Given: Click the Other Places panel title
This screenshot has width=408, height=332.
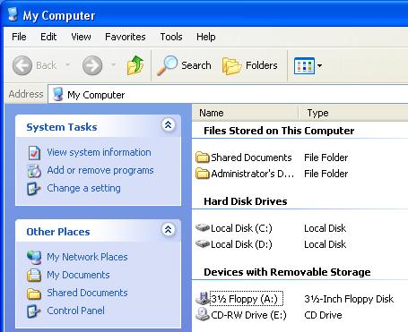Looking at the screenshot, I should click(x=58, y=232).
